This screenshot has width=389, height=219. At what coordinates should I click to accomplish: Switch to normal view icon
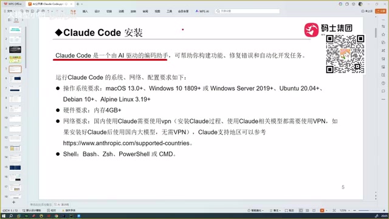301,210
